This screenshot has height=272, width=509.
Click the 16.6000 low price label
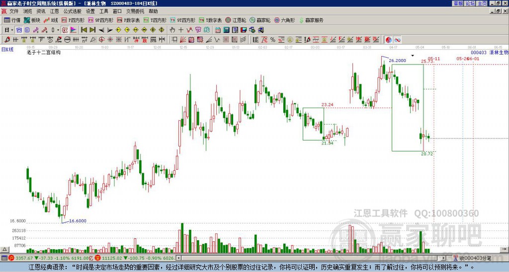78,221
